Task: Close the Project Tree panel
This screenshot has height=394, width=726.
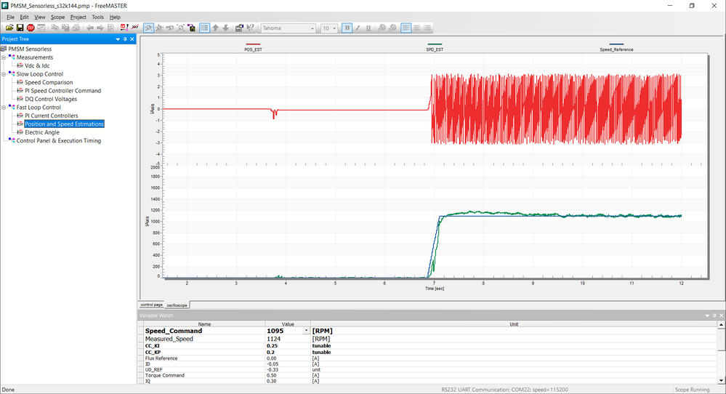Action: click(x=132, y=39)
